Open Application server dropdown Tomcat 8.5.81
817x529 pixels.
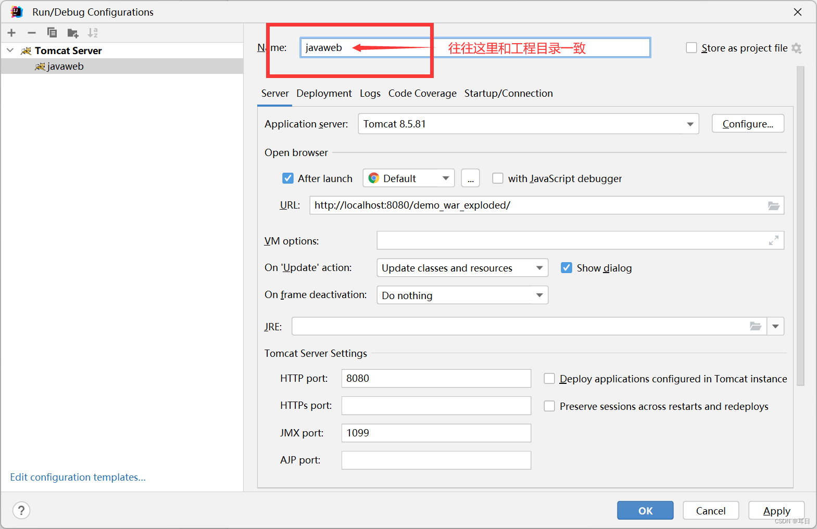[x=529, y=124]
